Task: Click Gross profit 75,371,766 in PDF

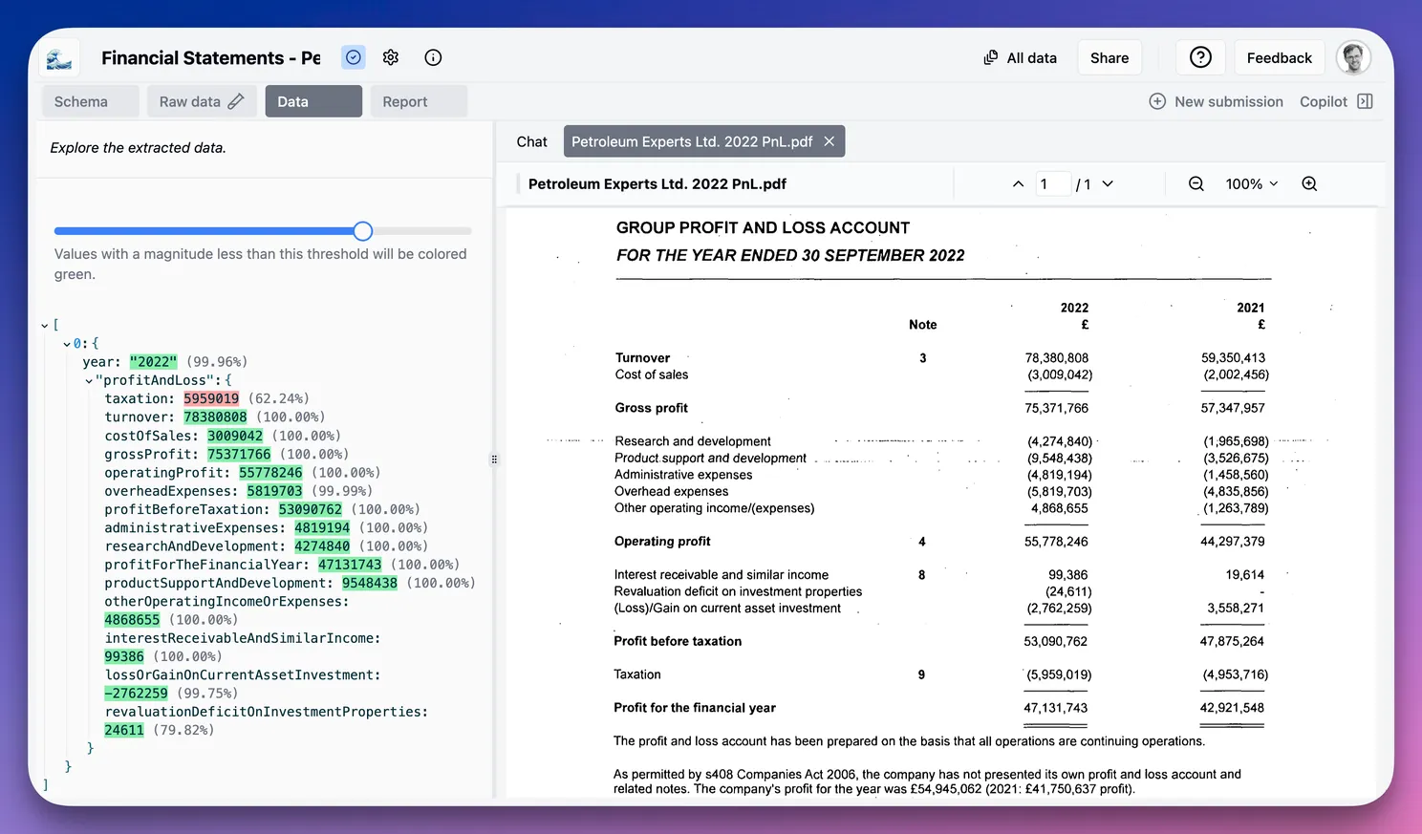Action: 1057,408
